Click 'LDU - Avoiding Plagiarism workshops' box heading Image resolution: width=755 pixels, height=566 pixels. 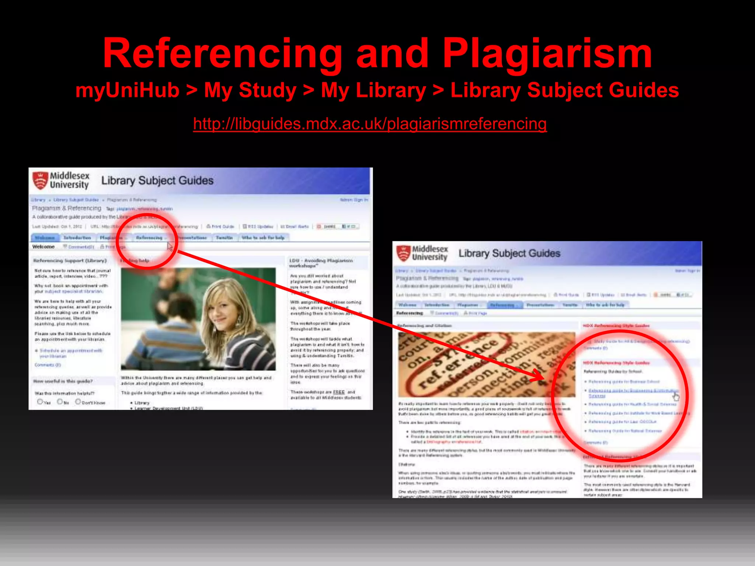pyautogui.click(x=321, y=263)
